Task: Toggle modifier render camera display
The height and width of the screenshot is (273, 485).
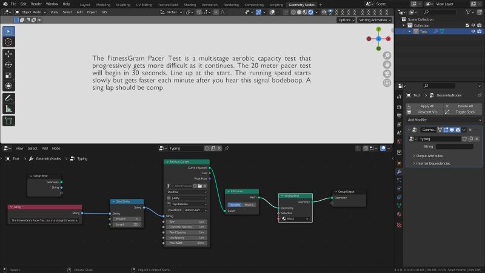Action: point(458,130)
